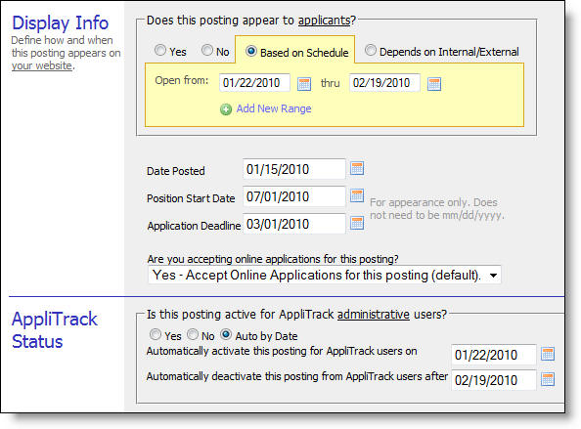Select Yes for active for administrative users
Image resolution: width=581 pixels, height=429 pixels.
pyautogui.click(x=156, y=334)
